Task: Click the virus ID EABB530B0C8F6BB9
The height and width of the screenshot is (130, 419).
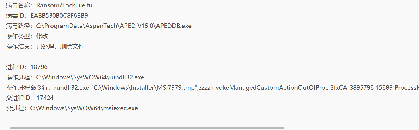Action: pyautogui.click(x=59, y=15)
